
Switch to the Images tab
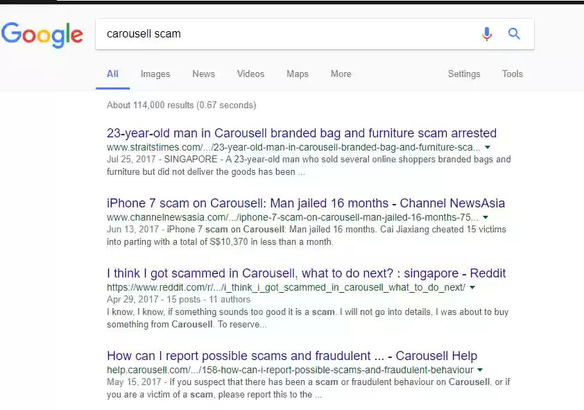coord(155,74)
